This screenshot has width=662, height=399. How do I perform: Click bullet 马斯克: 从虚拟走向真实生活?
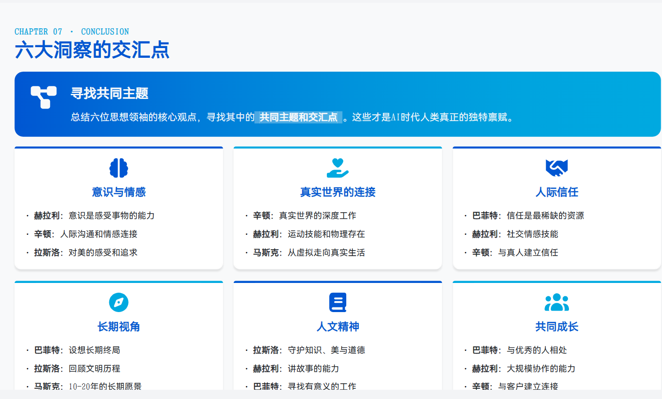(x=309, y=252)
